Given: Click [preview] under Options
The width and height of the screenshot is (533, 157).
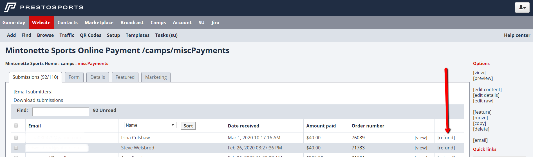Looking at the screenshot, I should pyautogui.click(x=483, y=78).
